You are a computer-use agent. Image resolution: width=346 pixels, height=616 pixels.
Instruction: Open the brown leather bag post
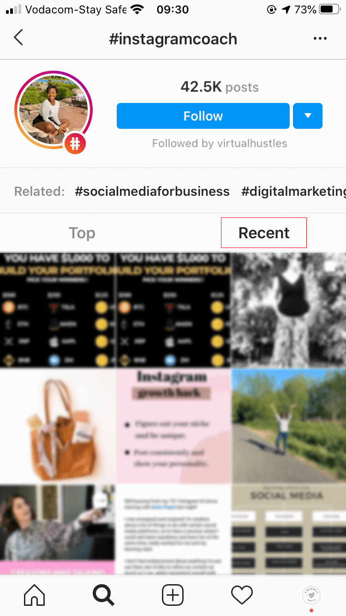click(57, 425)
